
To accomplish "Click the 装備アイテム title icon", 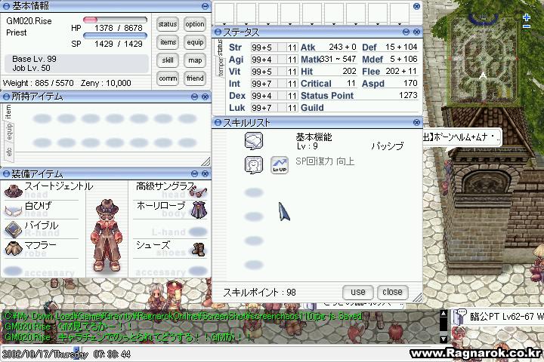I will click(x=6, y=173).
